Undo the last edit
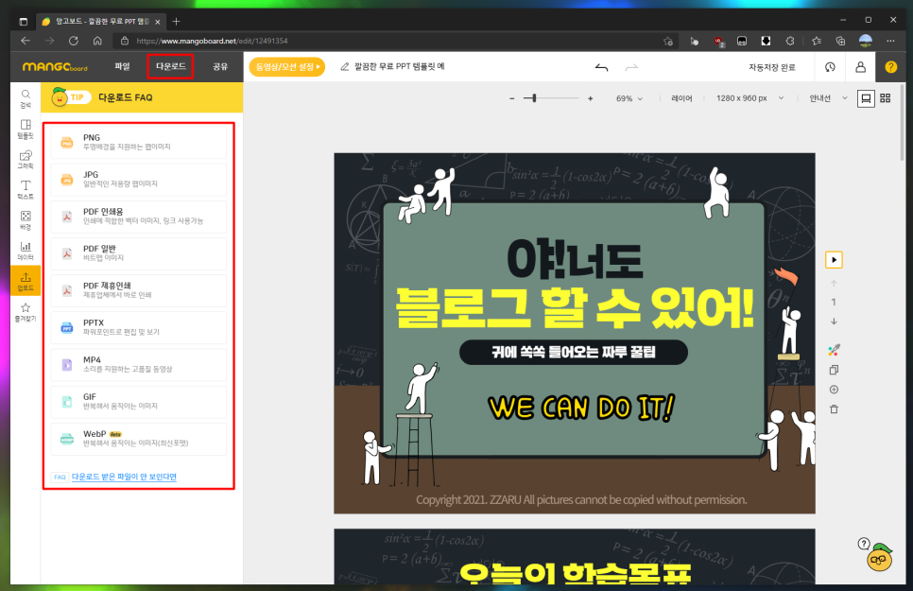 tap(601, 67)
